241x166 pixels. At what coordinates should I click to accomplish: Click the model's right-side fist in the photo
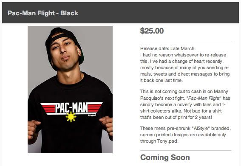pyautogui.click(x=106, y=124)
